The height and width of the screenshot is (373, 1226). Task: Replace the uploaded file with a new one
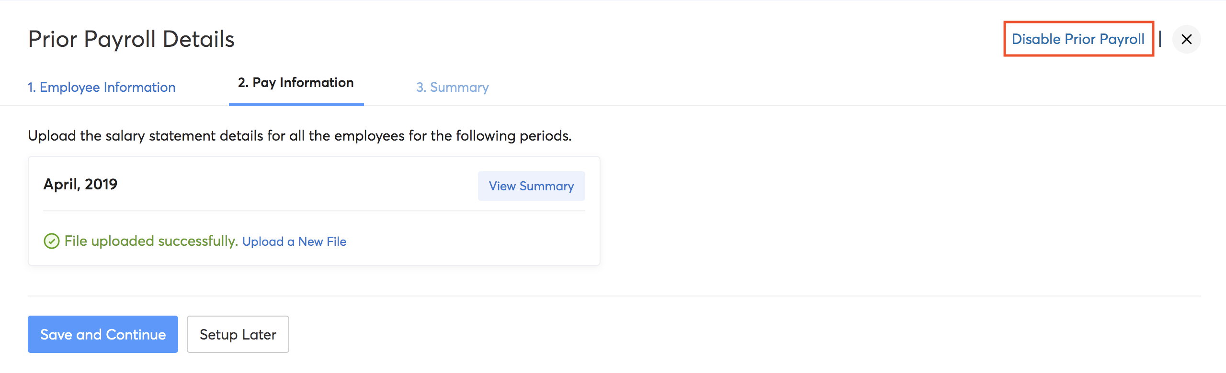[x=295, y=241]
